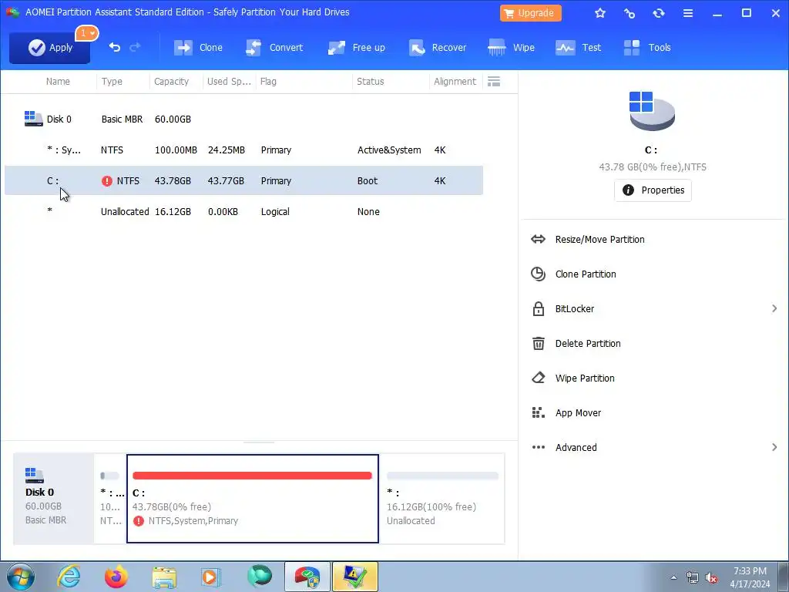789x592 pixels.
Task: Select the Disk 0 block in the disk map
Action: 53,499
